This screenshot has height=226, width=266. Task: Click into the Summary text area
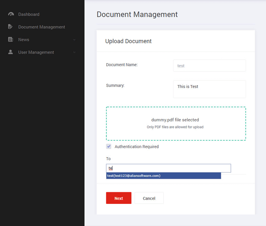pos(209,89)
